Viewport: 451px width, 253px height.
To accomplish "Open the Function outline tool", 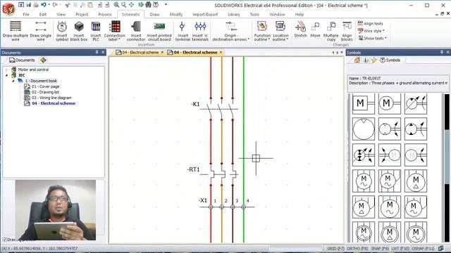I will pos(262,31).
